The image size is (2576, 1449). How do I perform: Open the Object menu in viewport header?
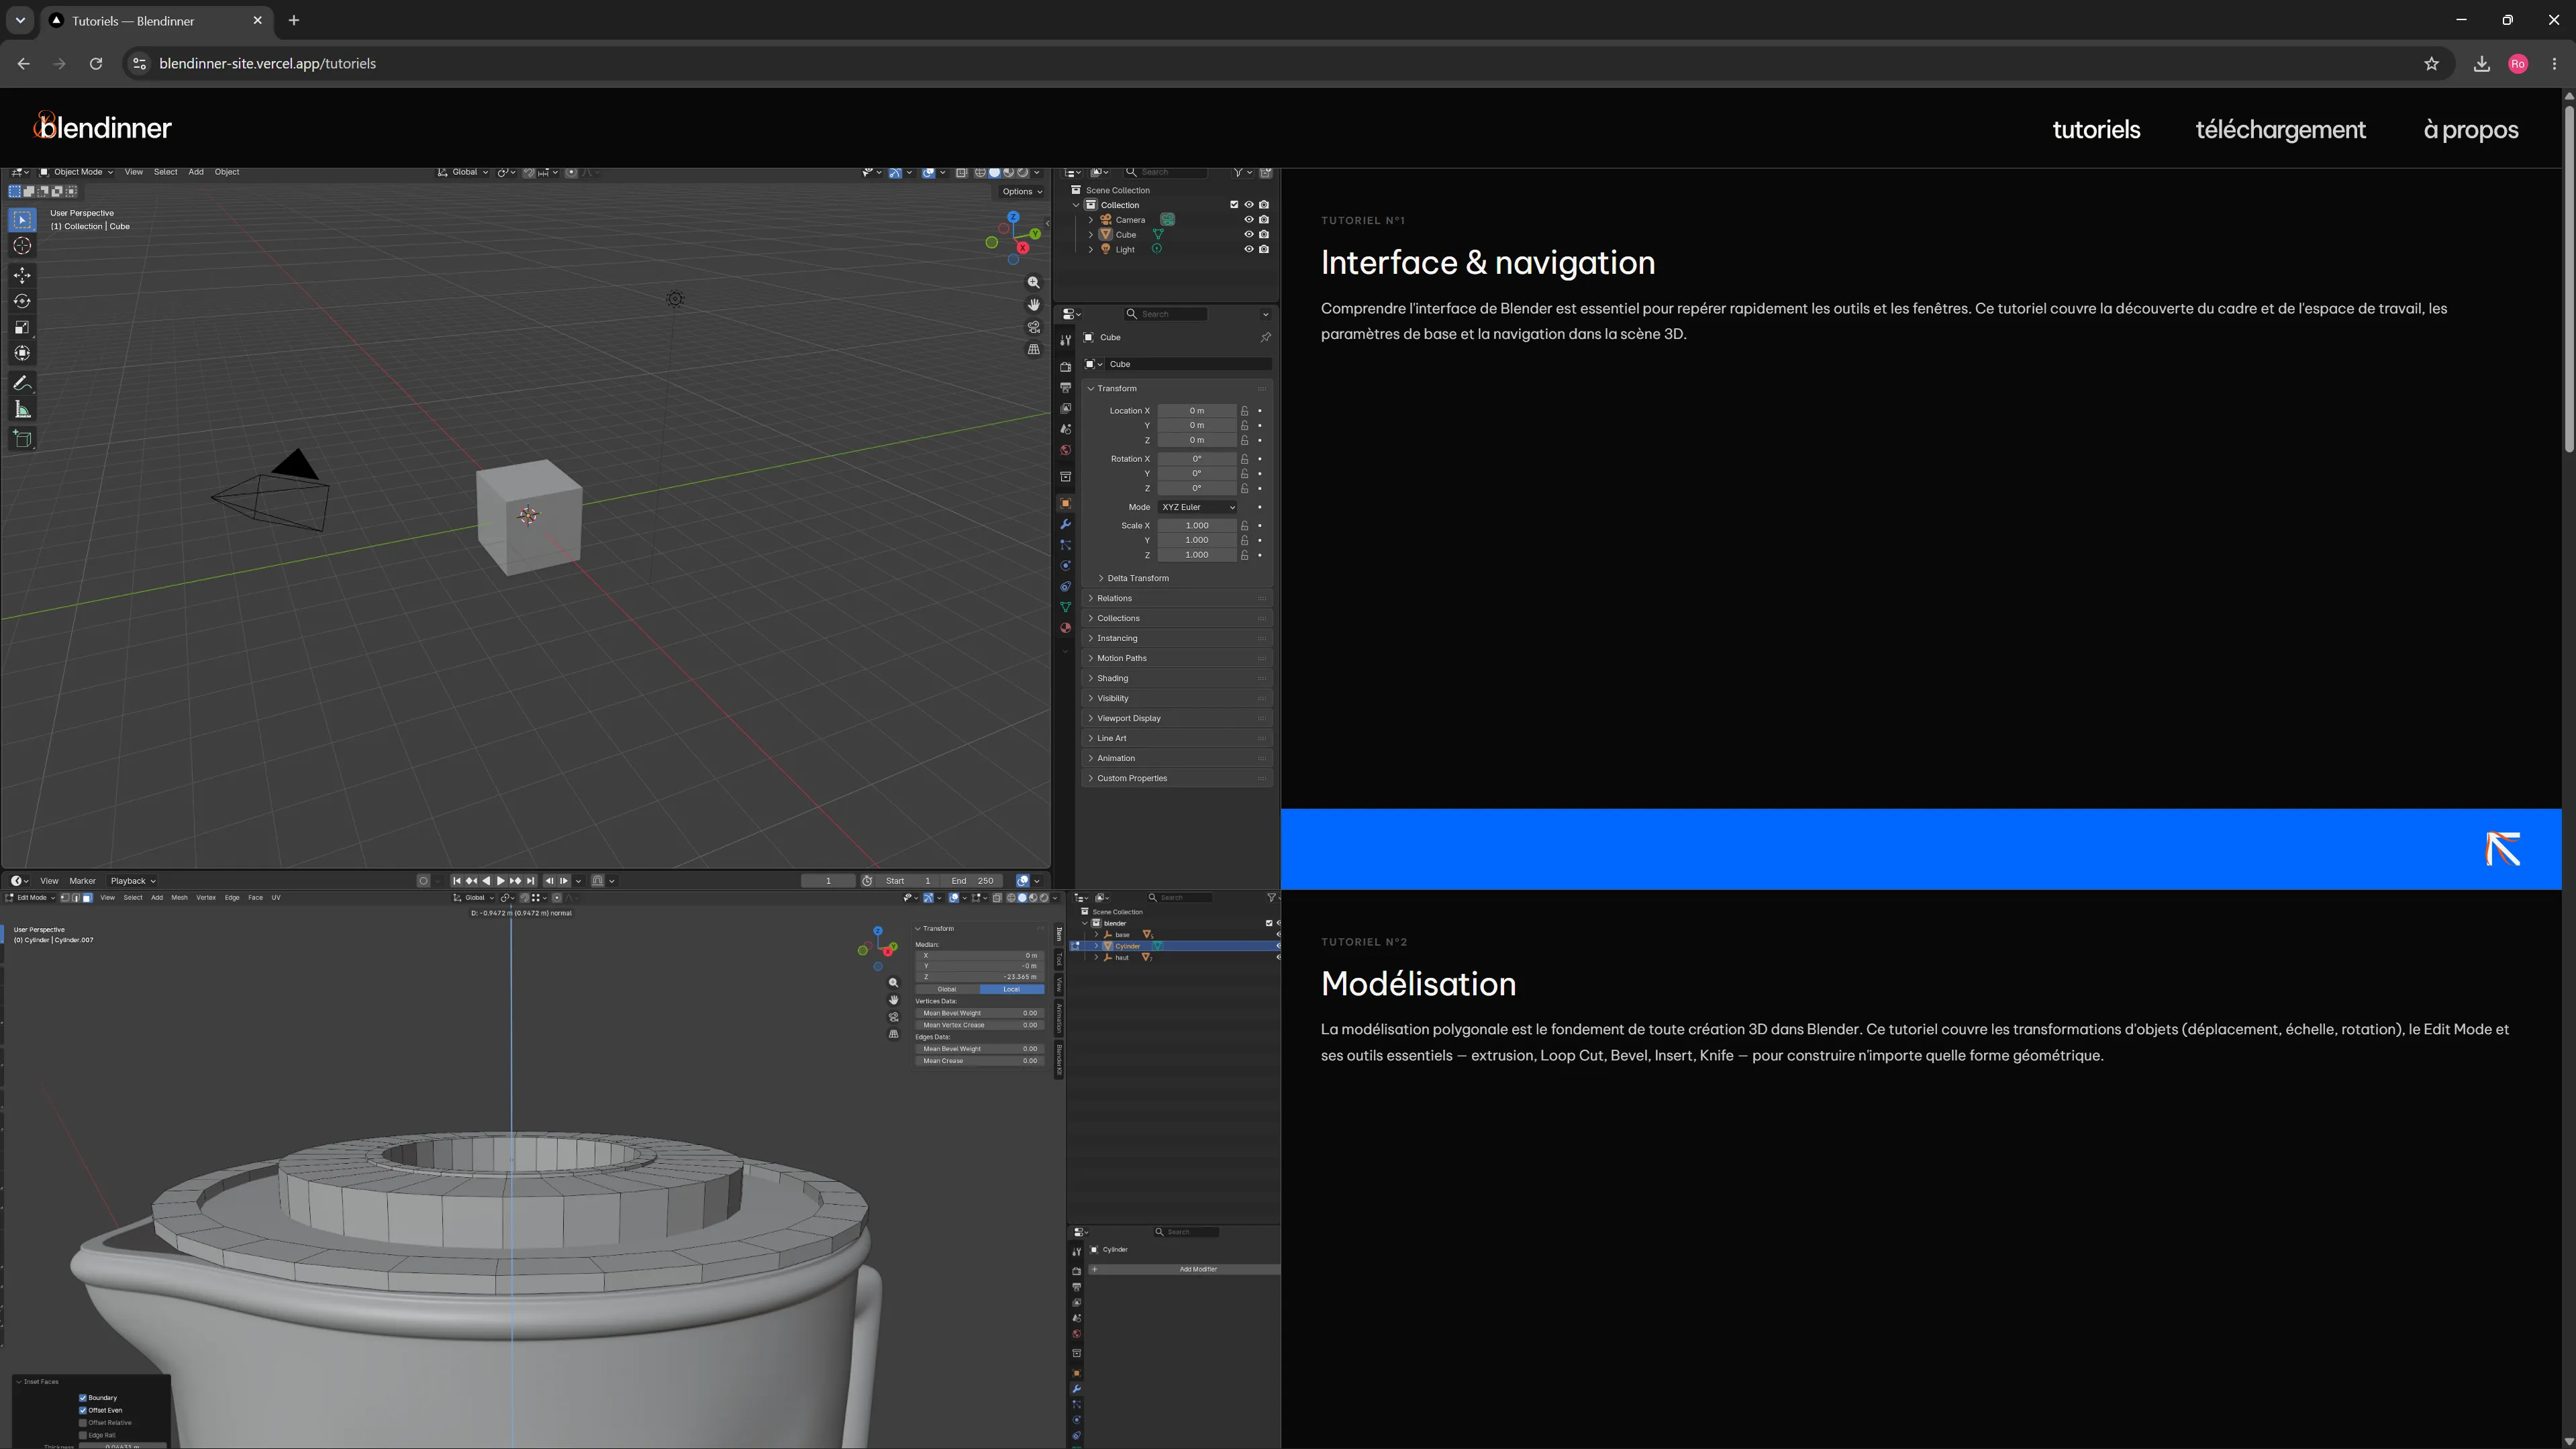tap(227, 172)
